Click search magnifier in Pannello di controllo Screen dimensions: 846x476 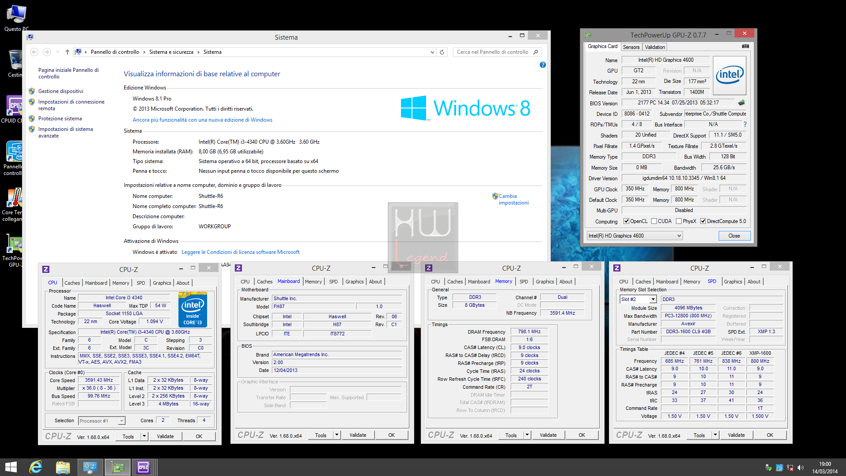pyautogui.click(x=536, y=52)
